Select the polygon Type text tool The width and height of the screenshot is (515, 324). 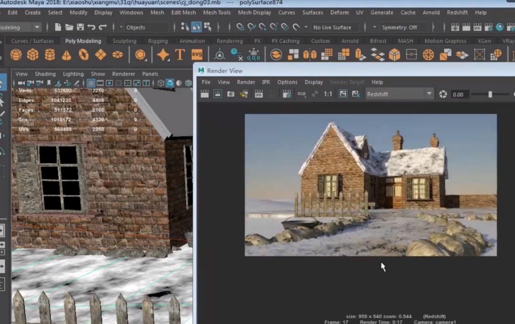[x=180, y=55]
